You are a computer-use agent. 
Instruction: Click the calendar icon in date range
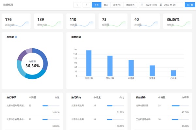(142, 5)
